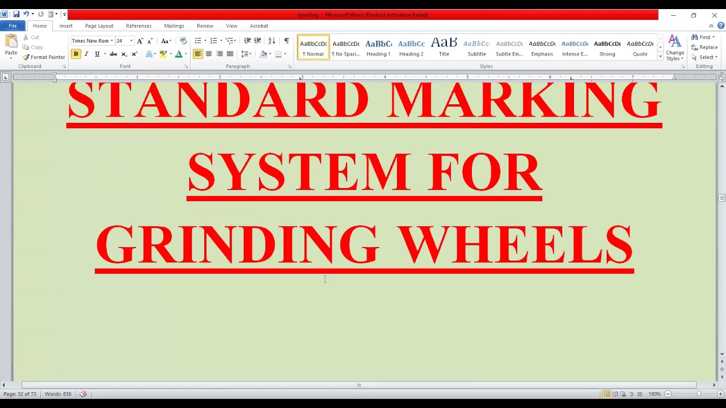Image resolution: width=726 pixels, height=408 pixels.
Task: Click the Words: 836 status entry
Action: [x=58, y=394]
